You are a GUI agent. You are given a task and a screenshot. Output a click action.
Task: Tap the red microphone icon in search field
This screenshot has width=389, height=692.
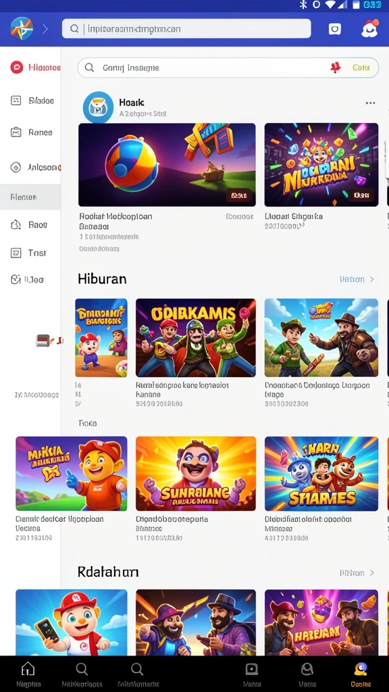(335, 68)
